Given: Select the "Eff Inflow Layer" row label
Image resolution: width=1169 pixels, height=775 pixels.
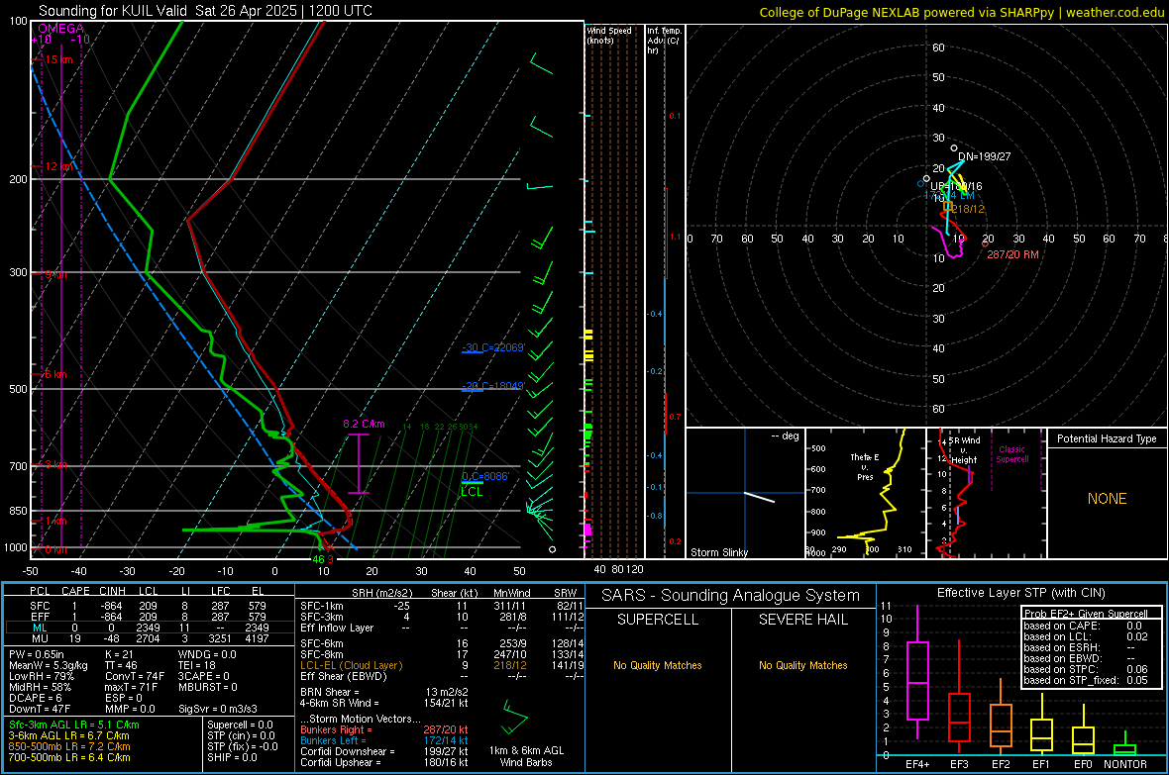Looking at the screenshot, I should [337, 628].
